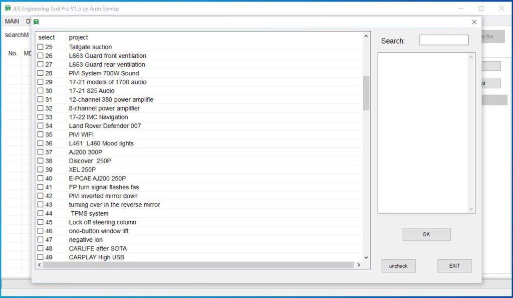Viewport: 513px width, 298px height.
Task: Click the project list scroll-up arrow
Action: tap(366, 36)
